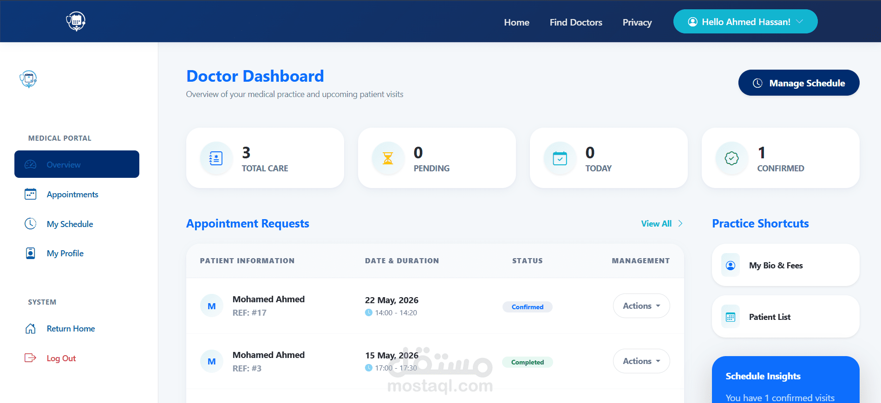Image resolution: width=881 pixels, height=403 pixels.
Task: Select My Schedule in the sidebar
Action: pos(77,224)
